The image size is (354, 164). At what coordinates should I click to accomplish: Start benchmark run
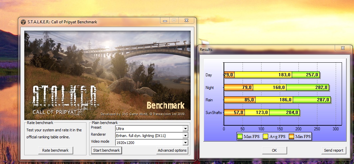106,150
